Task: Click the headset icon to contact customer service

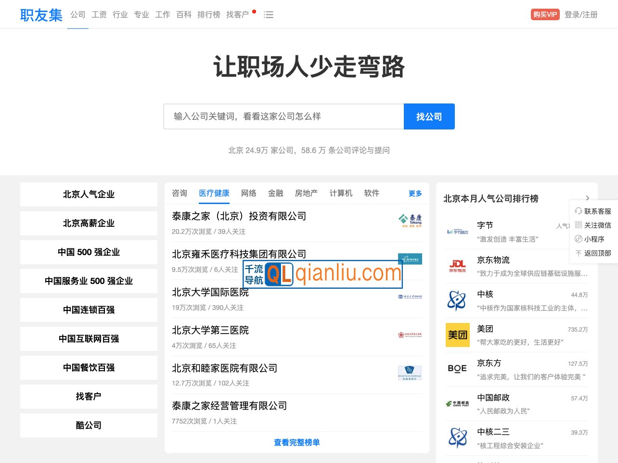Action: [578, 211]
